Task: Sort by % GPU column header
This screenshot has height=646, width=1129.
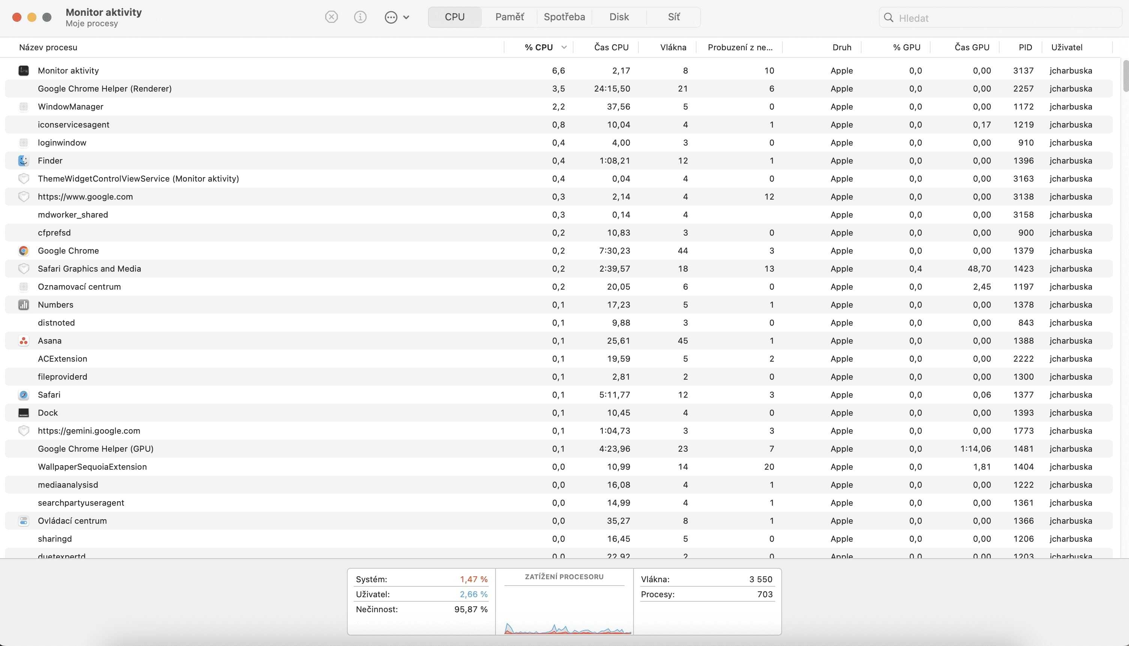Action: [x=907, y=48]
